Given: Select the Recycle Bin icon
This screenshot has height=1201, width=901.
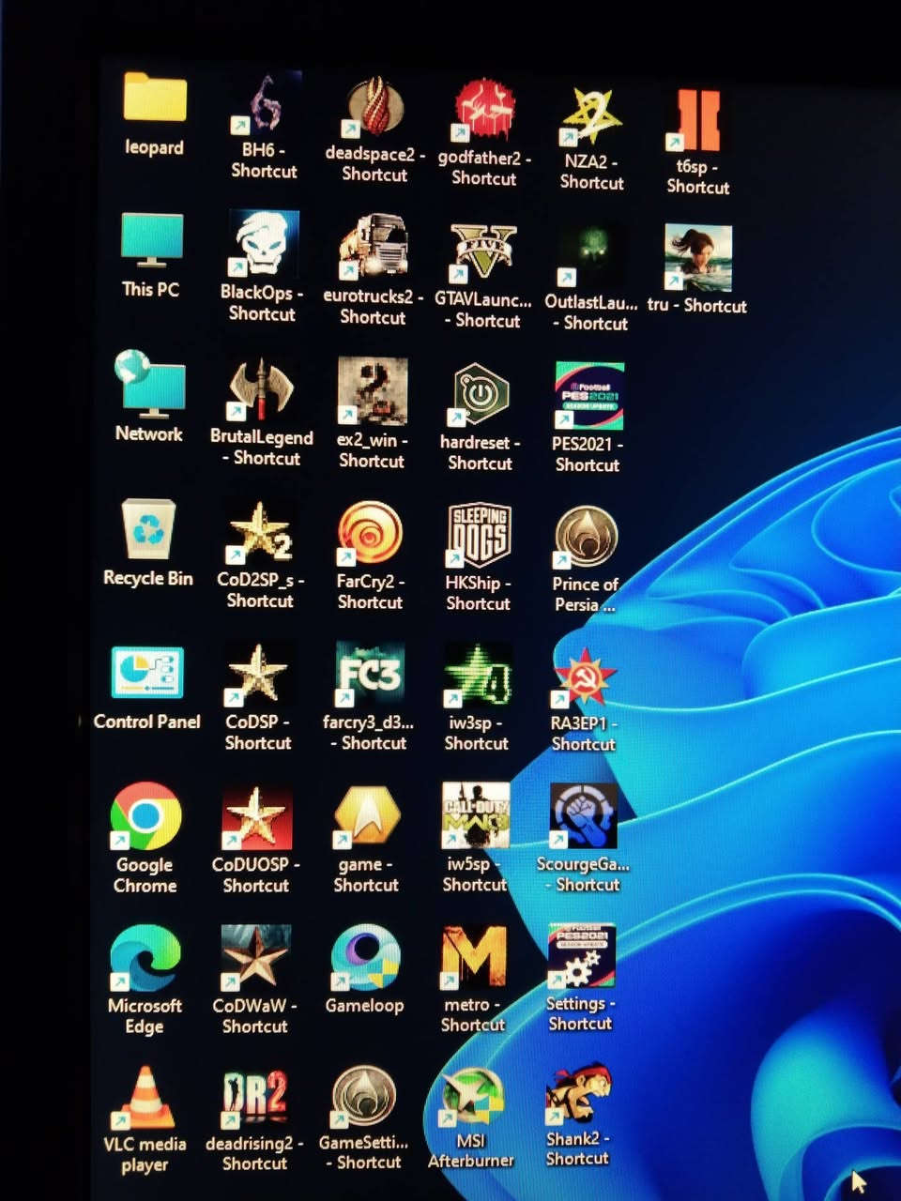Looking at the screenshot, I should (x=148, y=531).
